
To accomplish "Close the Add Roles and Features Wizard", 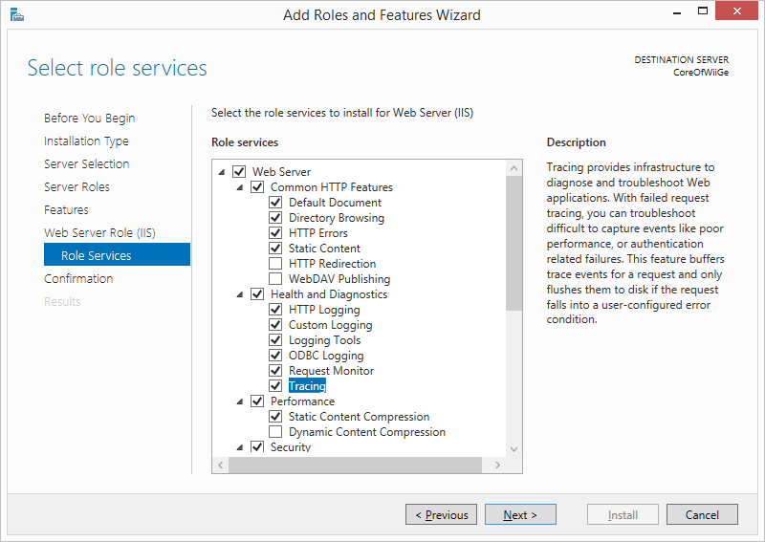I will coord(736,11).
